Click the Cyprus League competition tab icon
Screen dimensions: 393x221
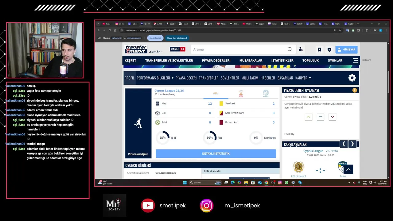point(216,93)
